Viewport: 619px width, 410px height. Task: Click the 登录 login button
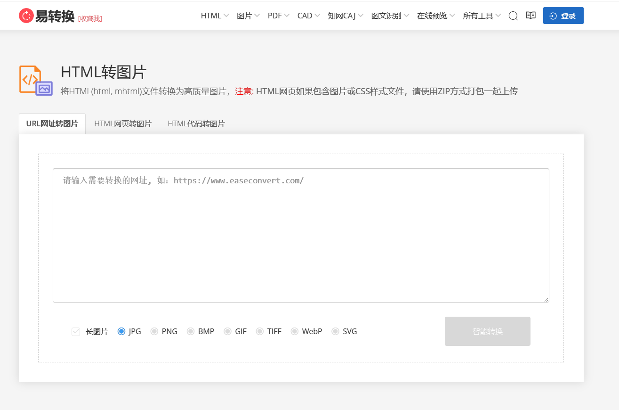pyautogui.click(x=563, y=16)
